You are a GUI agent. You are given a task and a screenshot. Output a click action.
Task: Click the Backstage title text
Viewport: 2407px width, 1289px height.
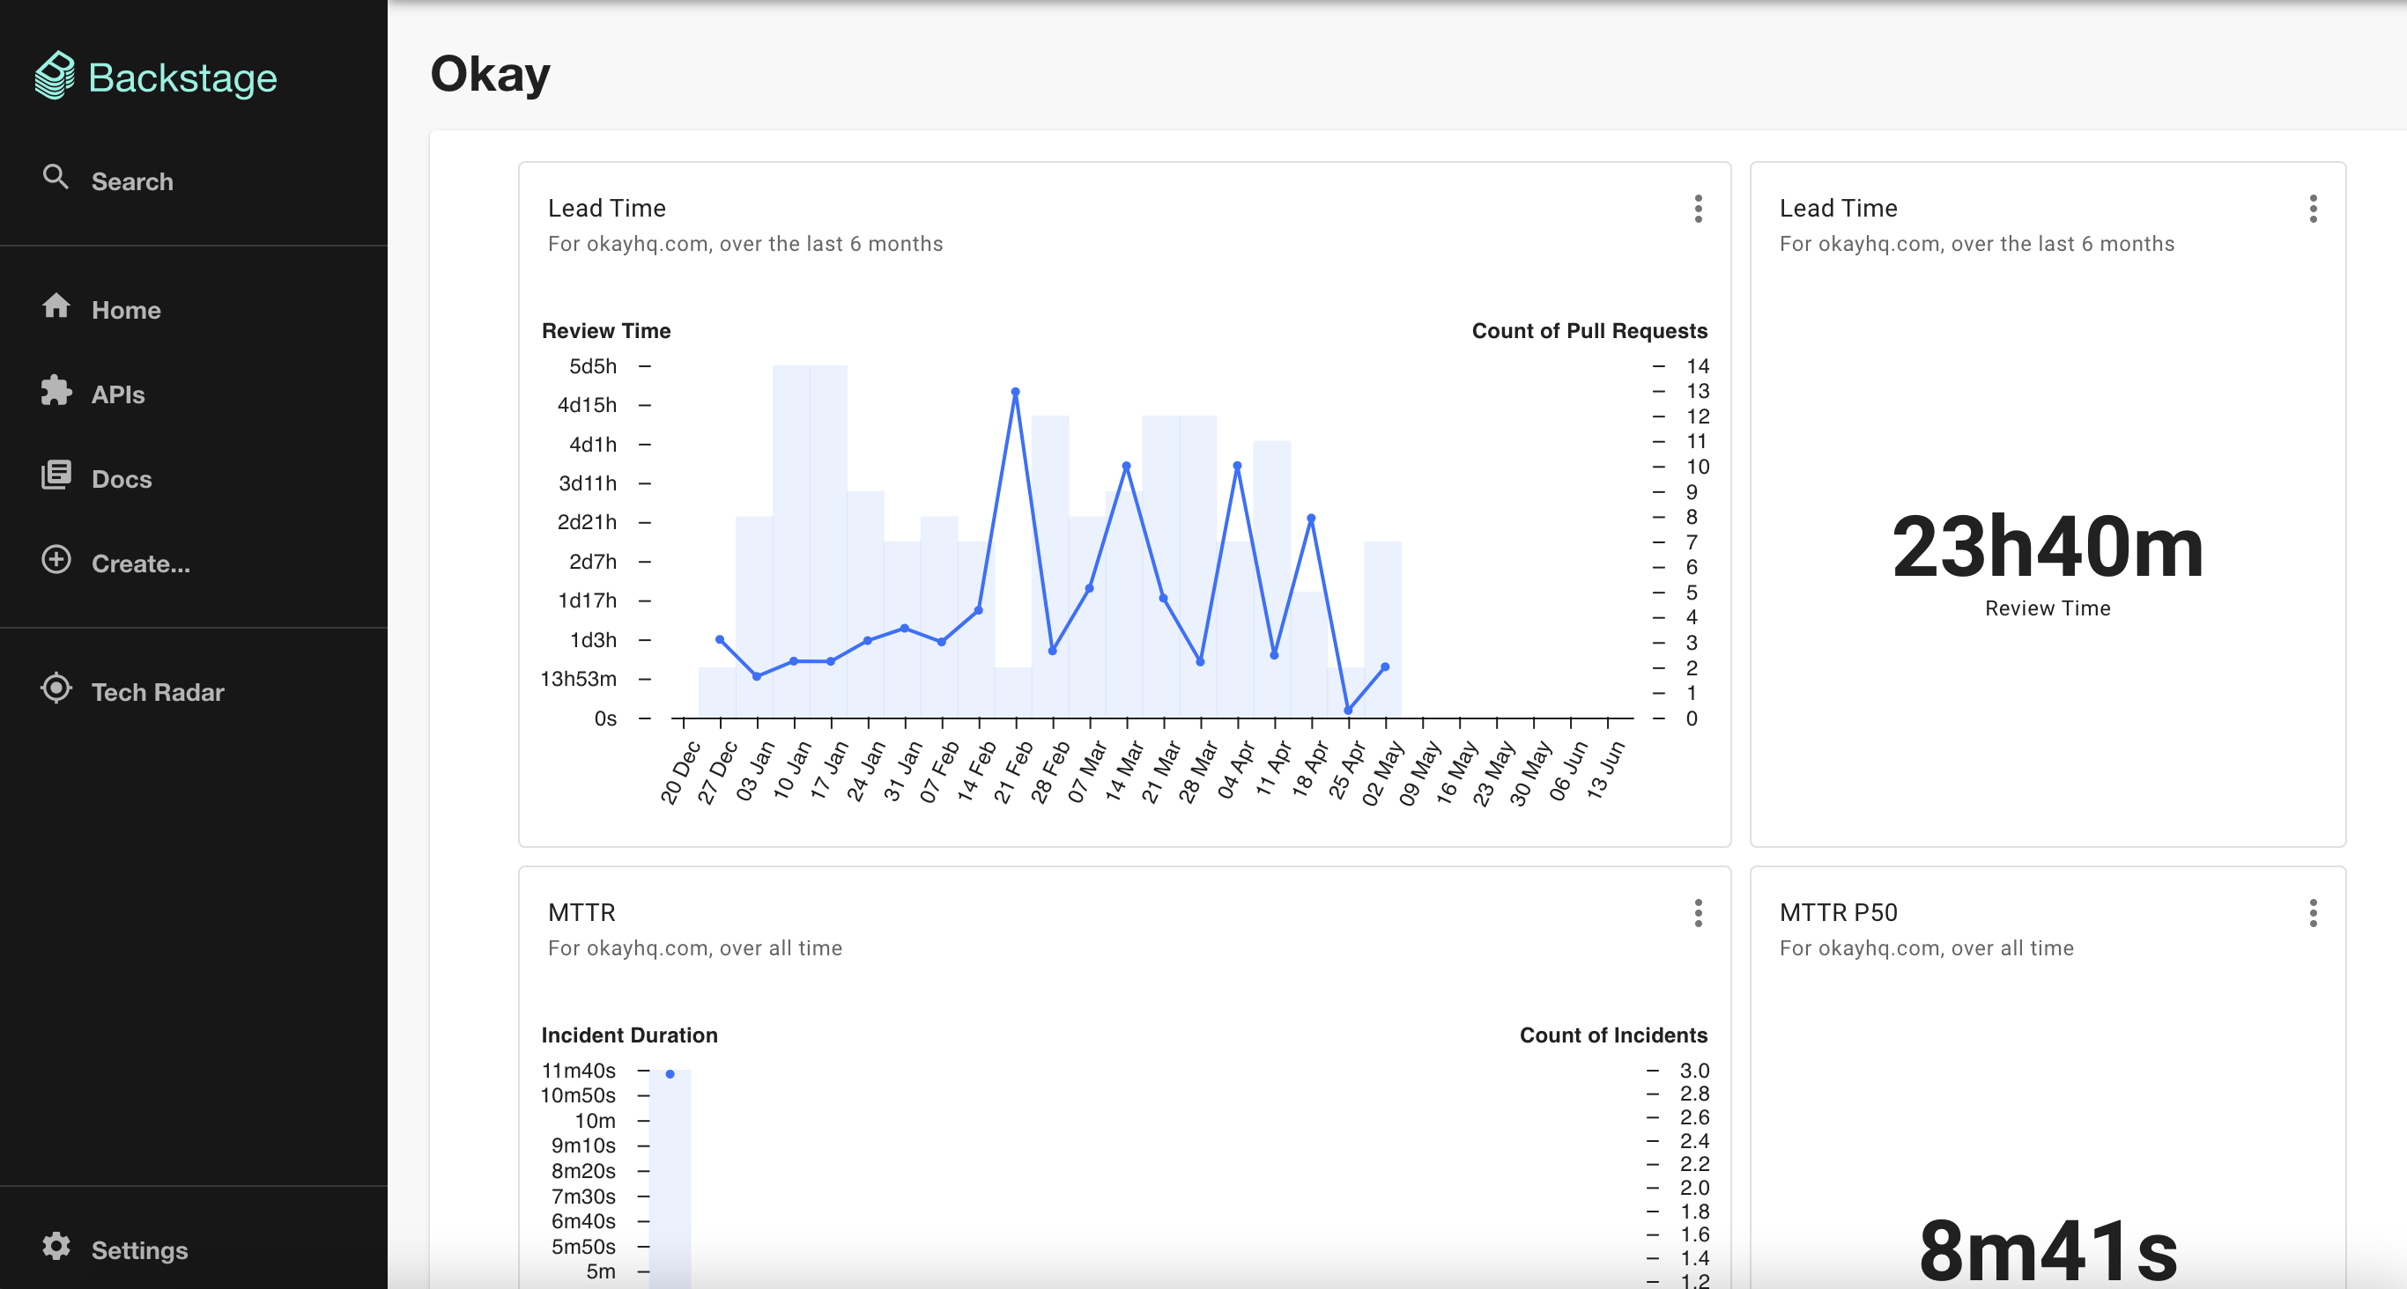182,77
